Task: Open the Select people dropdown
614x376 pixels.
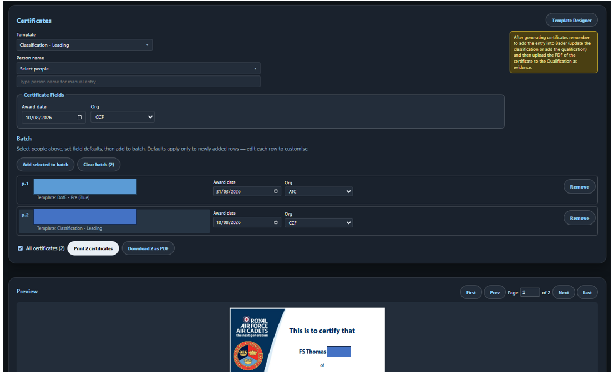Action: pos(138,69)
